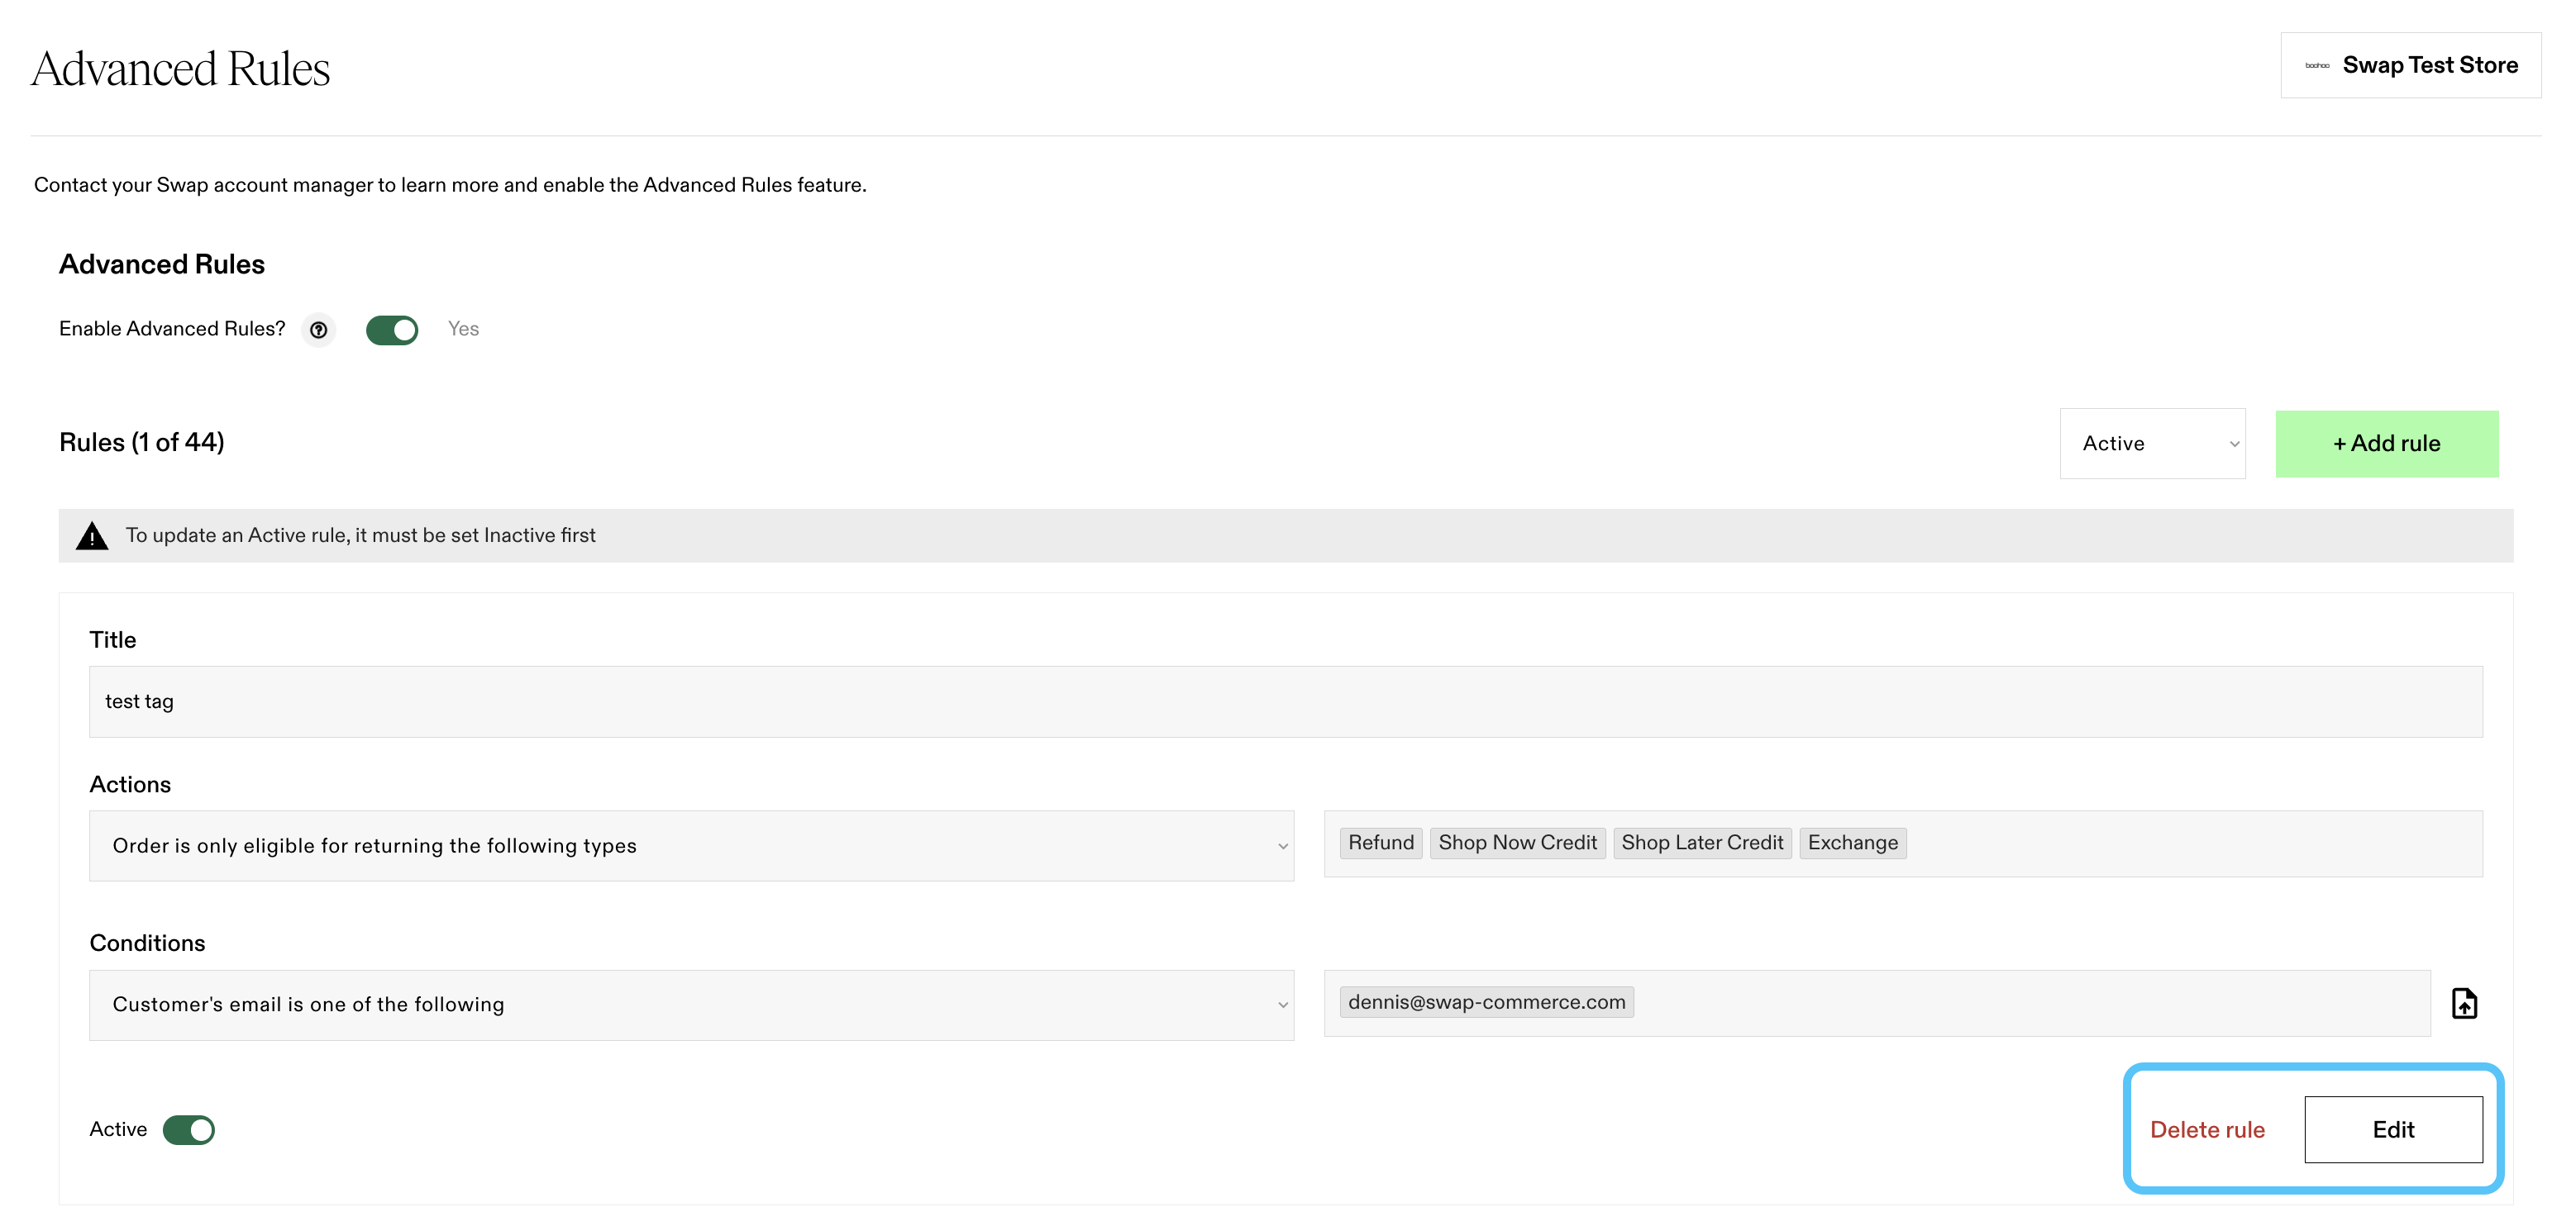Click the warning triangle icon in the notice
The width and height of the screenshot is (2576, 1226).
point(92,535)
